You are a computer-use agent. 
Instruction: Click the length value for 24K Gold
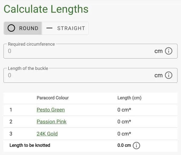coord(124,134)
